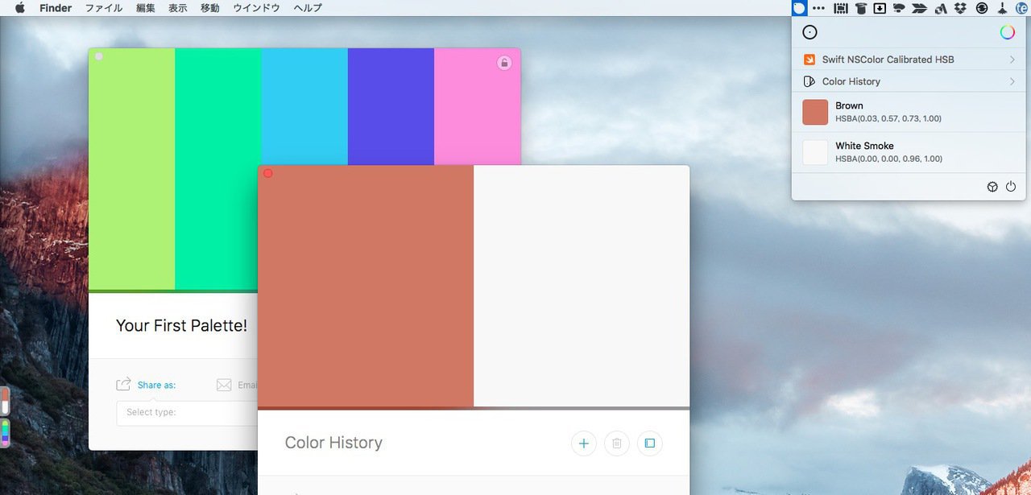Click the Brown swatch in popup list

(815, 112)
